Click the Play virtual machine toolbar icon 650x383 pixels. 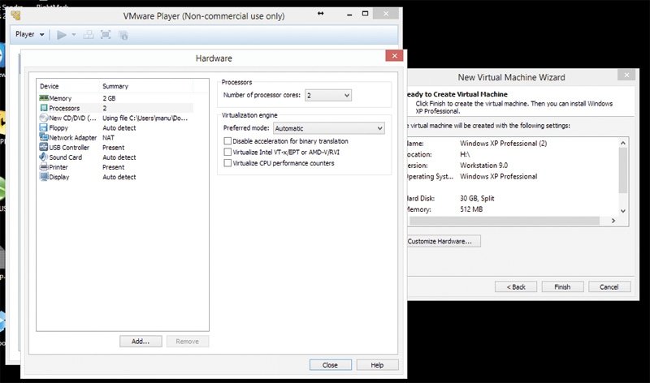(62, 35)
